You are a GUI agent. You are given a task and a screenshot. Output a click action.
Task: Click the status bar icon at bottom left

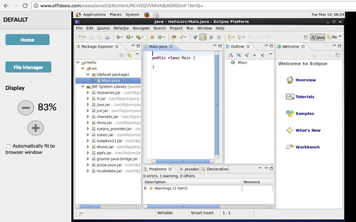(81, 213)
